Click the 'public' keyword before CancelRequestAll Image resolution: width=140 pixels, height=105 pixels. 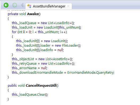[12, 86]
